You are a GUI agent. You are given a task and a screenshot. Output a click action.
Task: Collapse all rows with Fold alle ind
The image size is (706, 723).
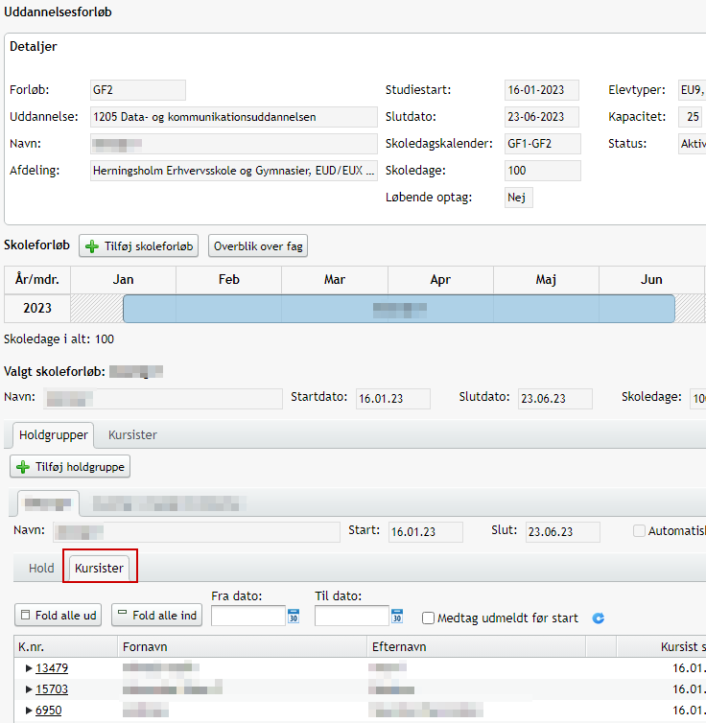click(156, 615)
